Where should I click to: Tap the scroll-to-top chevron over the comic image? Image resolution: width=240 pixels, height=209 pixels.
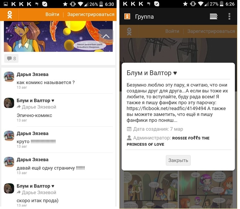(x=106, y=36)
